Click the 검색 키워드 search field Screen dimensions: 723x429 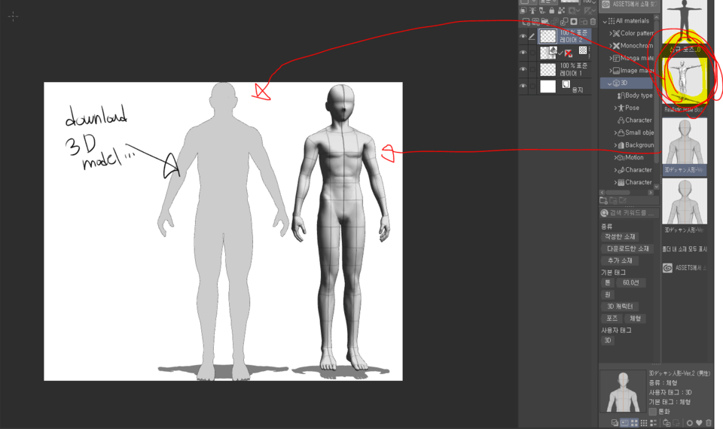[x=630, y=213]
